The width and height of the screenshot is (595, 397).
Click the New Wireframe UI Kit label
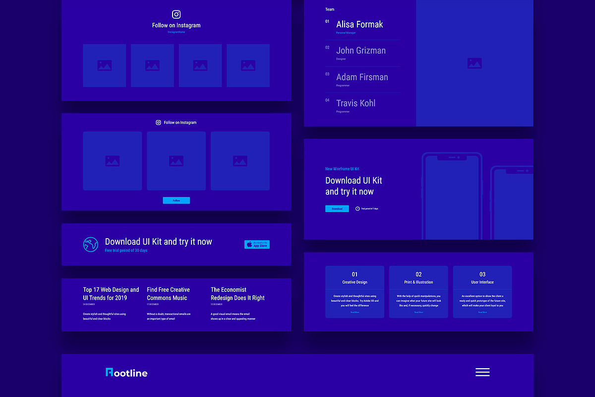pyautogui.click(x=342, y=169)
